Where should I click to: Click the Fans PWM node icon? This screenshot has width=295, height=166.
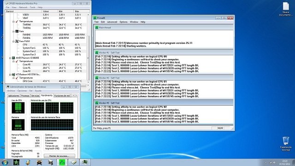(17, 41)
